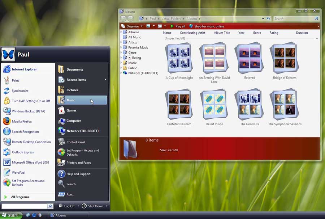Select Documents in the Start menu

point(74,70)
